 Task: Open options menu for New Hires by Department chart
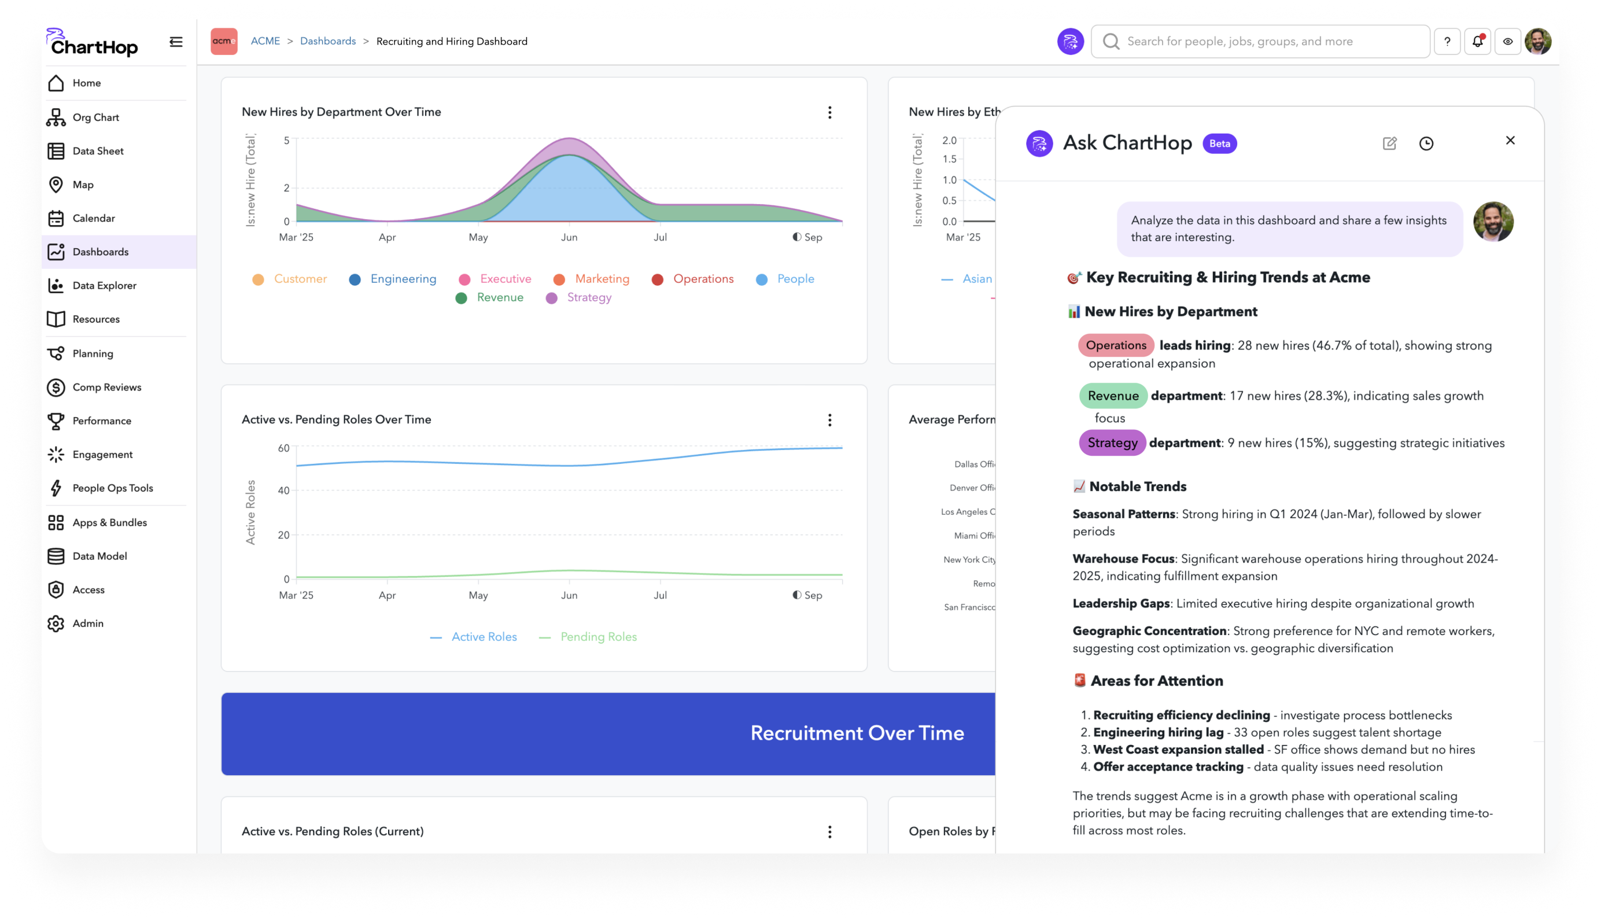tap(829, 112)
